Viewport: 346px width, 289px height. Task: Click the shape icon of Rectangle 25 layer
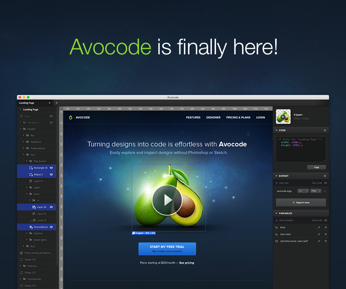(x=31, y=168)
